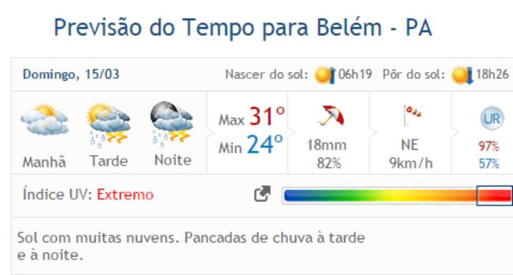Click the 18mm rainfall amount
Viewport: 513px width, 275px height.
click(x=327, y=146)
